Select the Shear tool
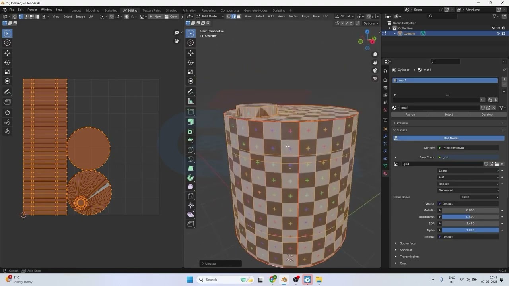This screenshot has width=509, height=286. [x=190, y=214]
